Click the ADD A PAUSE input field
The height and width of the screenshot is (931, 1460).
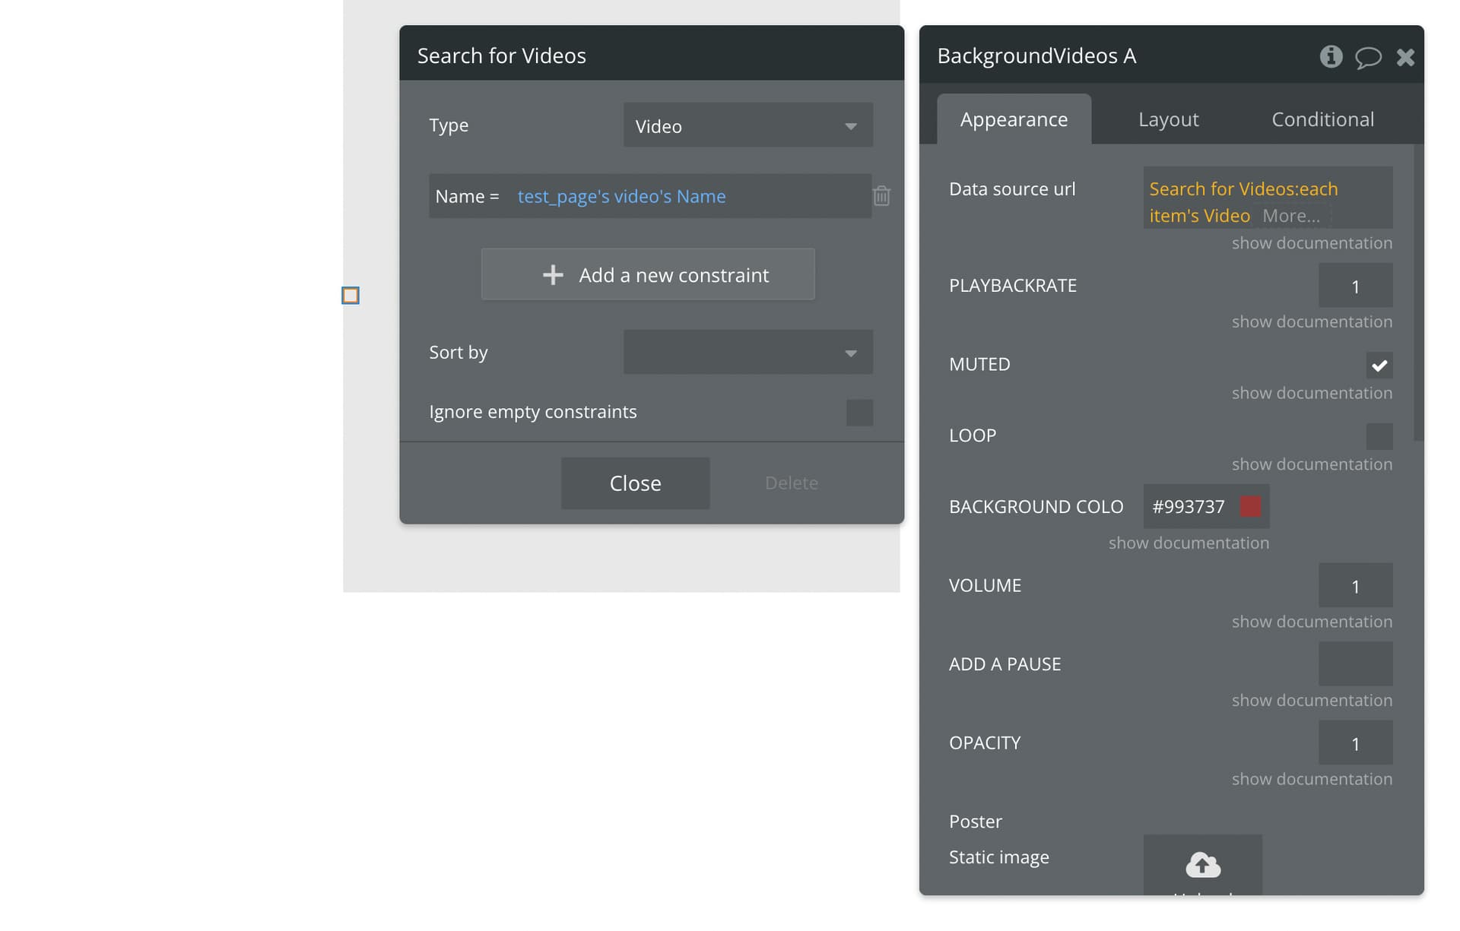[x=1355, y=664]
